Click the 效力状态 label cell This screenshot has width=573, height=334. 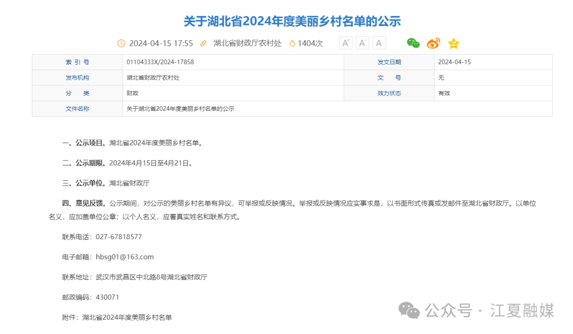tap(389, 93)
